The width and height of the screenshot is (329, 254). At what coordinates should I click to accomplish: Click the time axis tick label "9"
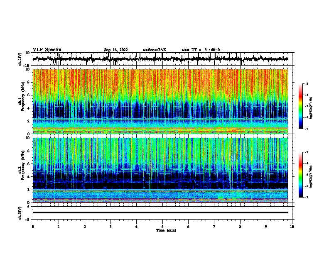tap(266, 227)
